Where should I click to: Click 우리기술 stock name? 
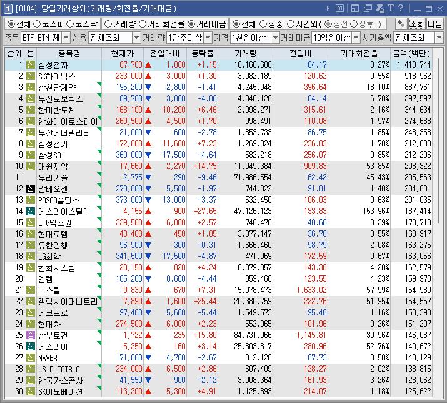click(53, 178)
